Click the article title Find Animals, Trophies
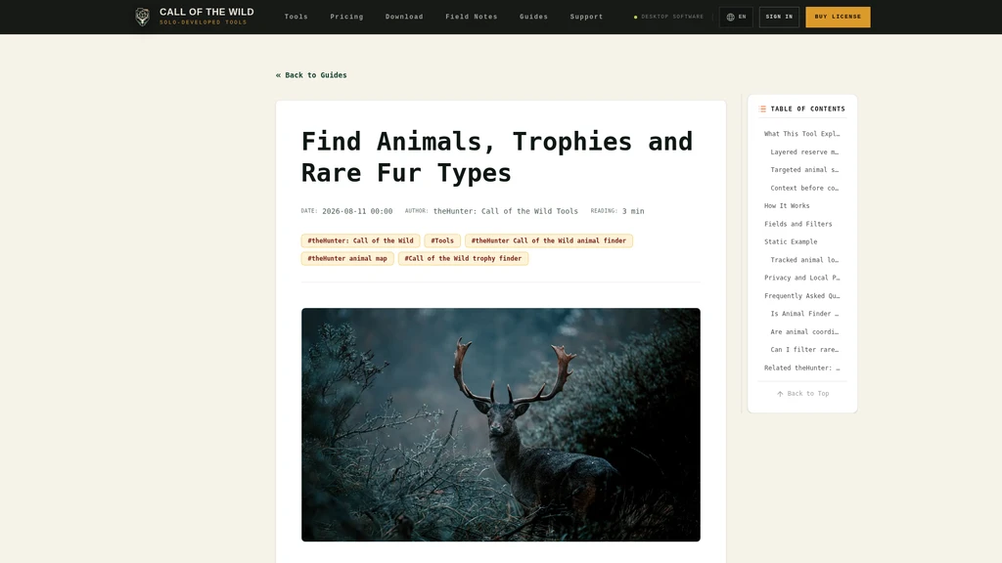1002x563 pixels. 496,157
